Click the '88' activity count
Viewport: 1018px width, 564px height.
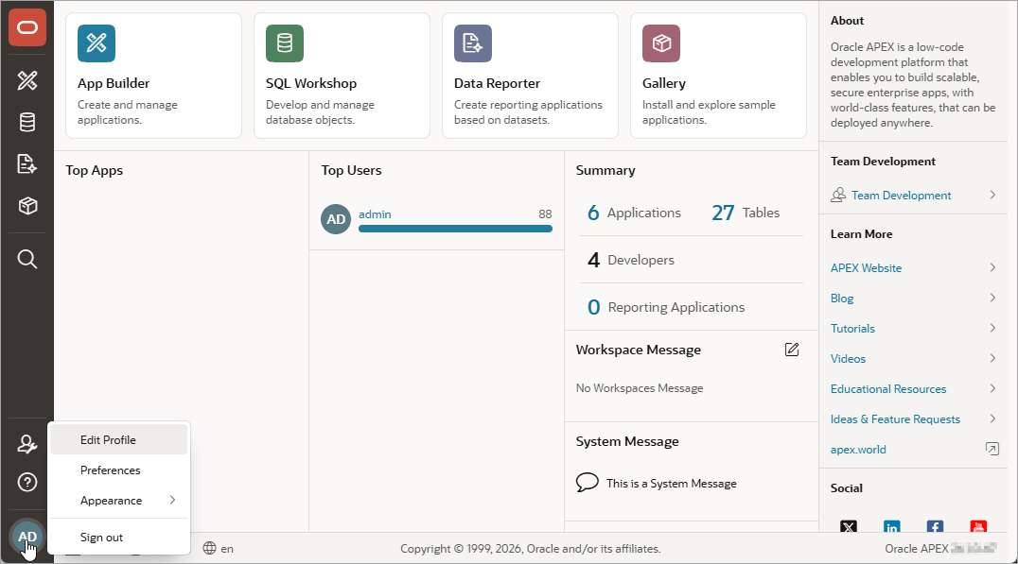545,214
